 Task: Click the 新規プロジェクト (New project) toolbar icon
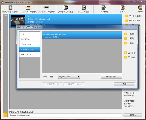[x=10, y=8]
